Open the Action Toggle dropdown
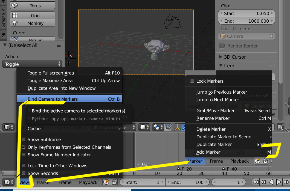The height and width of the screenshot is (191, 290). coord(32,64)
